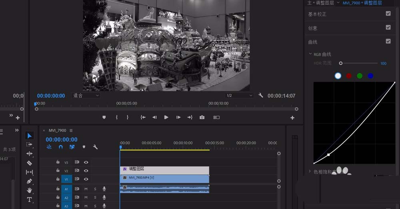Uncheck the 曲线 section checkbox

388,41
